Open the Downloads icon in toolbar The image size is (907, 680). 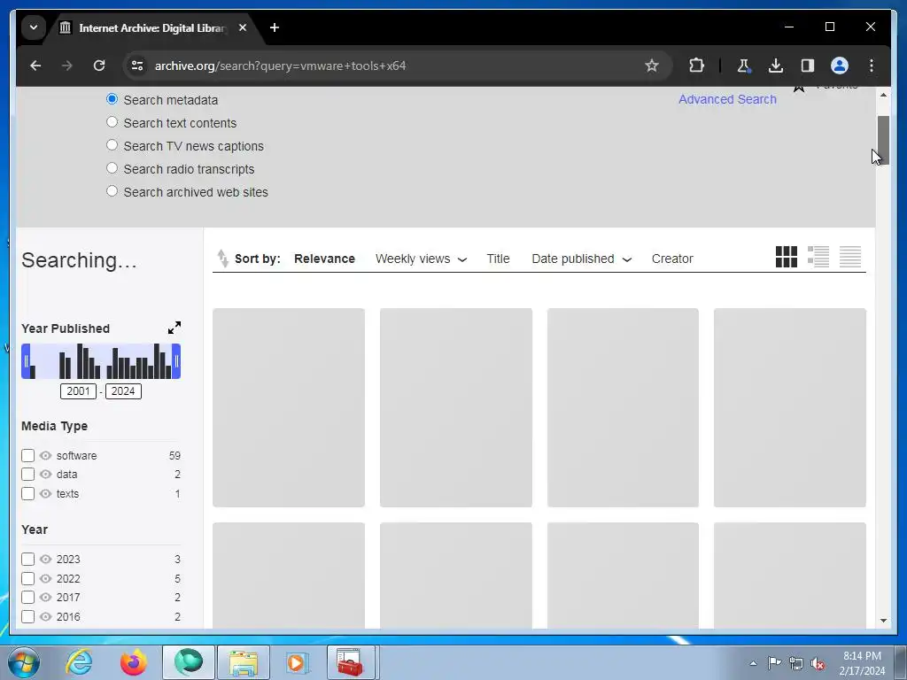pyautogui.click(x=776, y=66)
